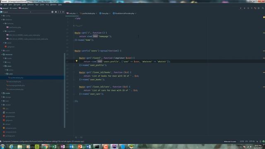Open Excel from the taskbar

(x=54, y=147)
